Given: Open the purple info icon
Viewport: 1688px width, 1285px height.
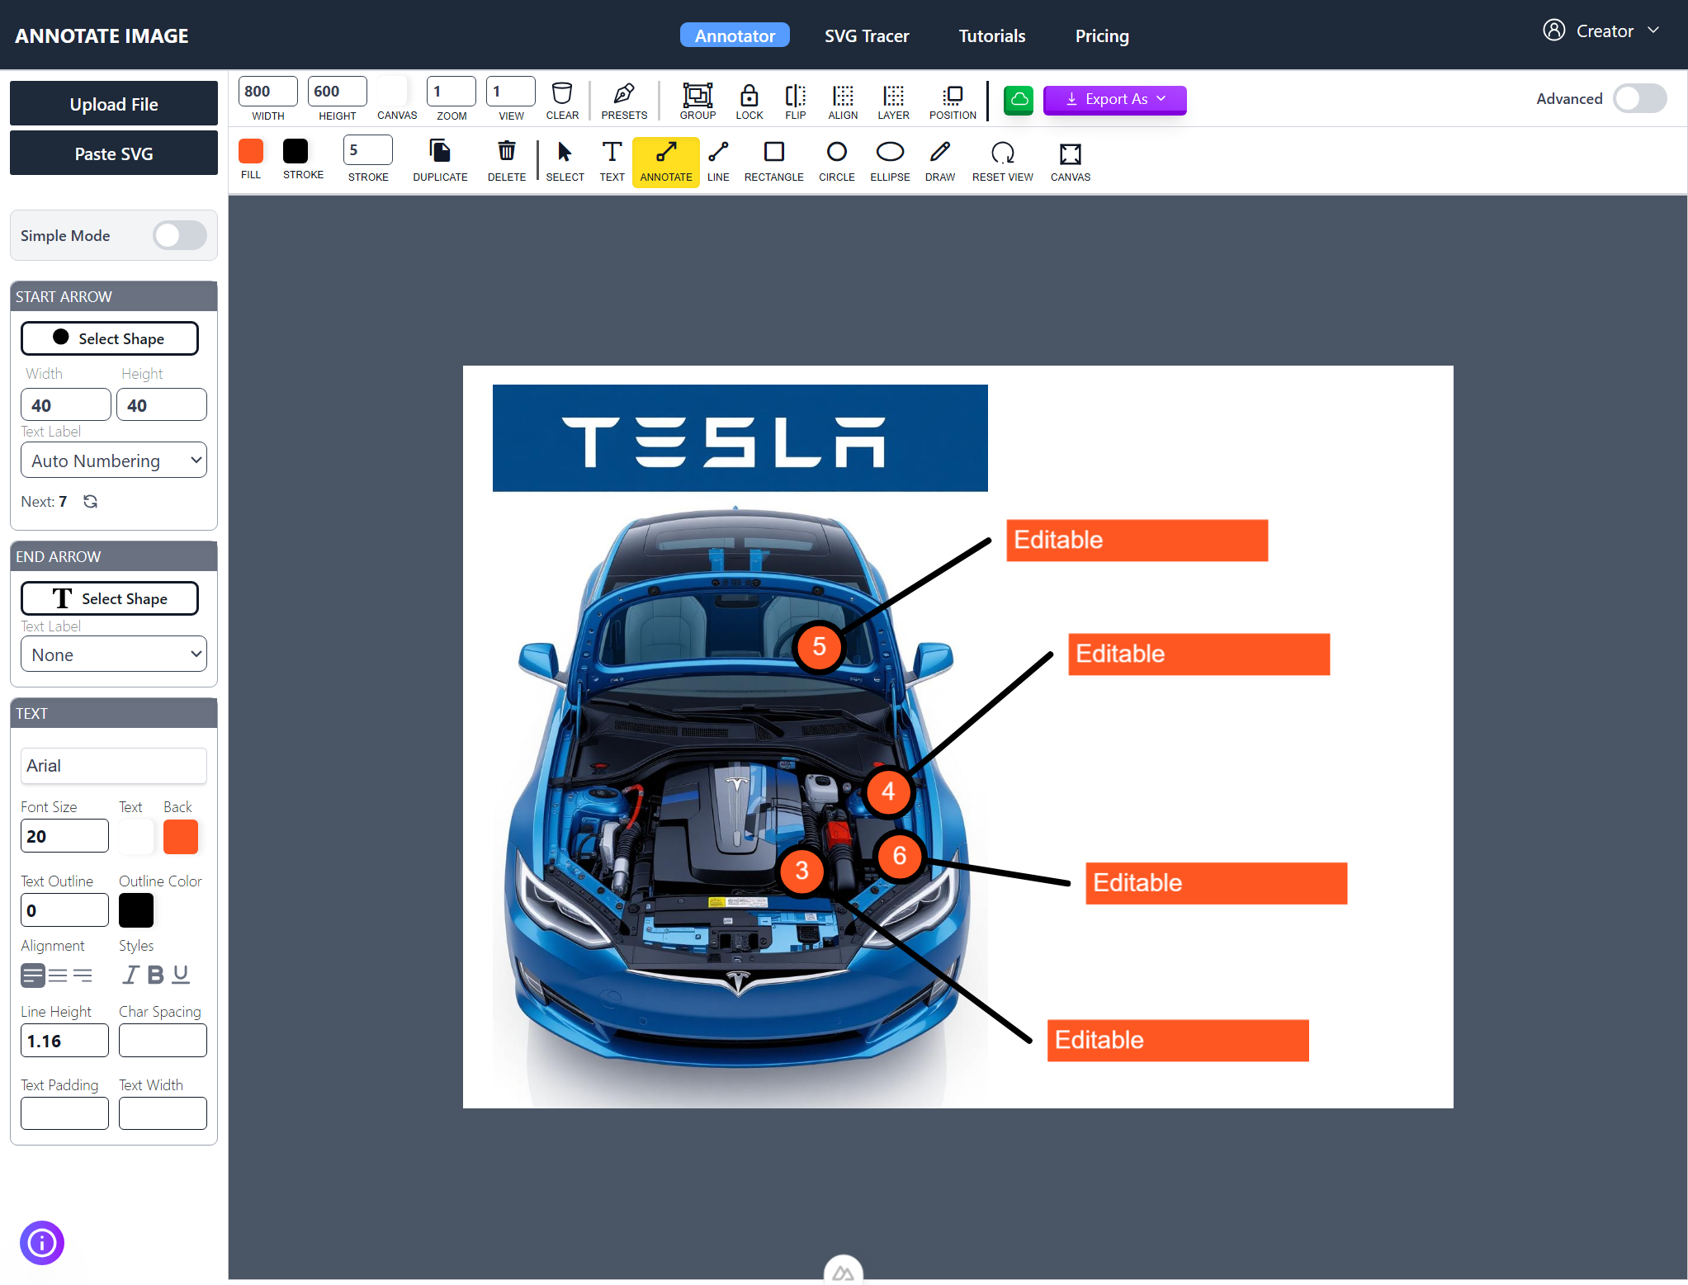Looking at the screenshot, I should pyautogui.click(x=42, y=1242).
